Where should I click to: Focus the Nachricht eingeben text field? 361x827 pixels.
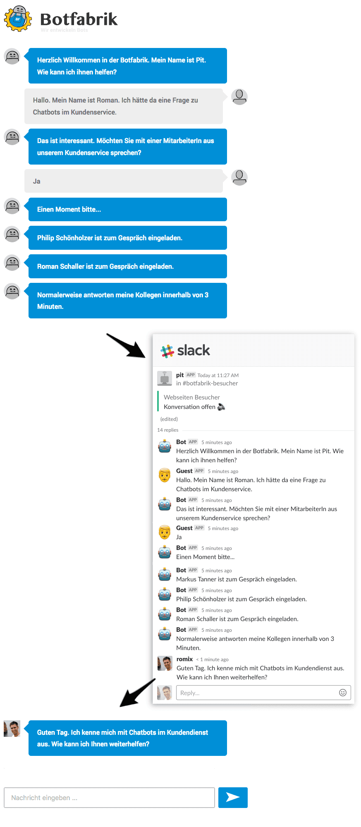pos(109,797)
